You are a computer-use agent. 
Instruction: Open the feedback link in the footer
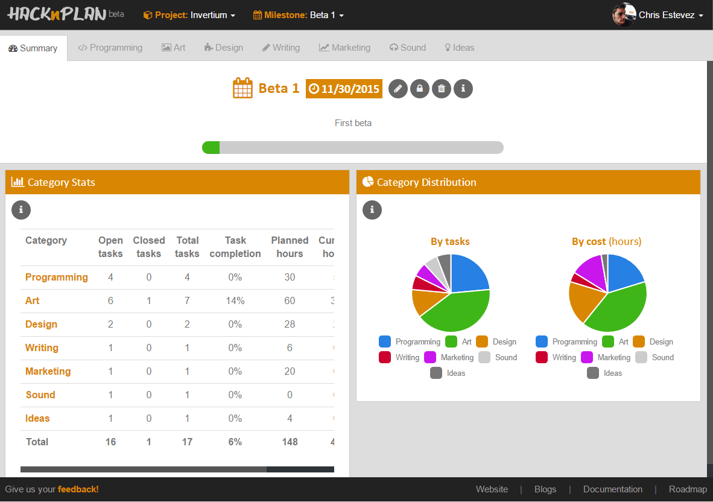tap(78, 489)
